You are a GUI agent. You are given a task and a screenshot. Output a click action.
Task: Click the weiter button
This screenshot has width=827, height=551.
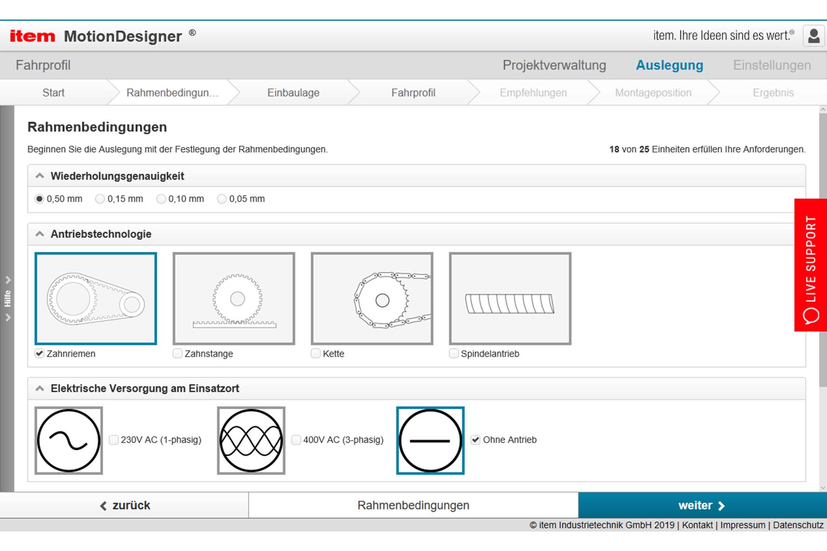[702, 505]
